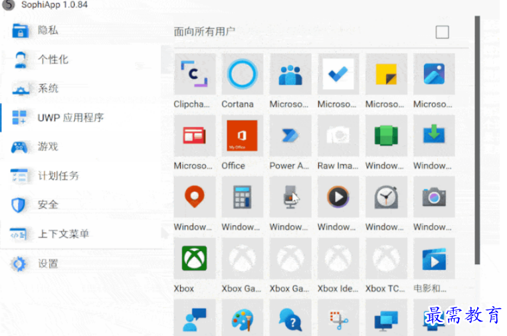Select the Cortana app tile
507x336 pixels.
242,74
